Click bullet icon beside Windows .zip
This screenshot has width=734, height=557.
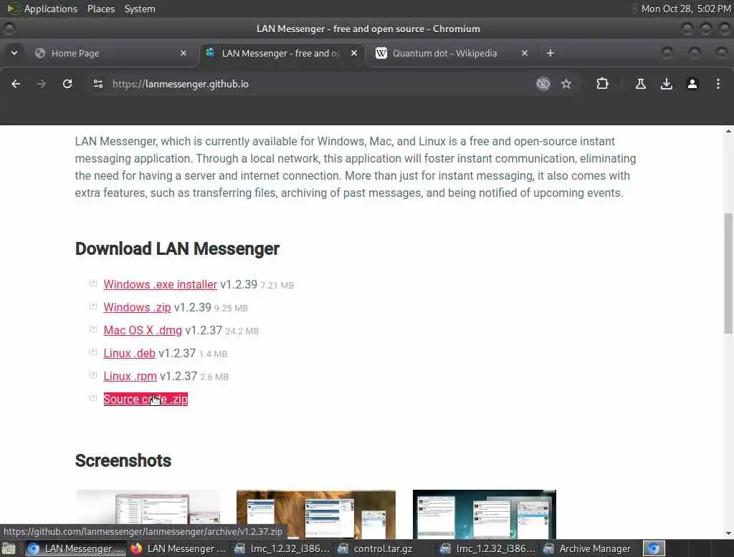tap(93, 306)
